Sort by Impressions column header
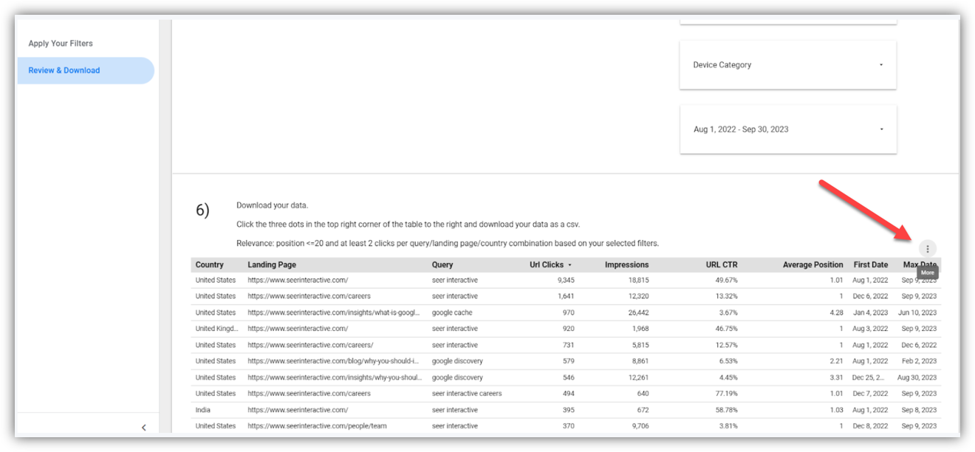 pos(626,265)
